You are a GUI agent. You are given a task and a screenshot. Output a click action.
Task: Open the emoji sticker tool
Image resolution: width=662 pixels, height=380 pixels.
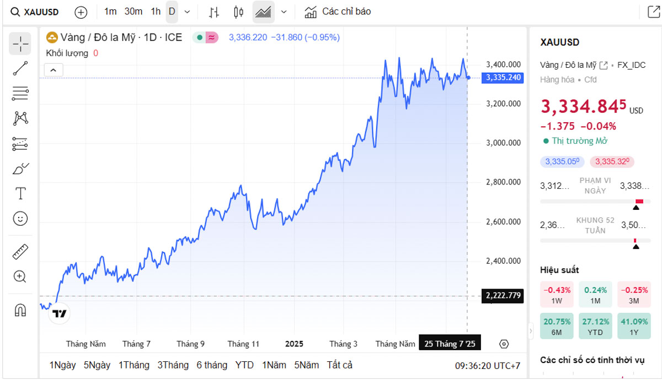pos(20,219)
